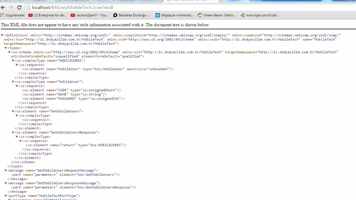Image resolution: width=356 pixels, height=200 pixels.
Task: Click the xs:element name="return" line
Action: coord(76,145)
